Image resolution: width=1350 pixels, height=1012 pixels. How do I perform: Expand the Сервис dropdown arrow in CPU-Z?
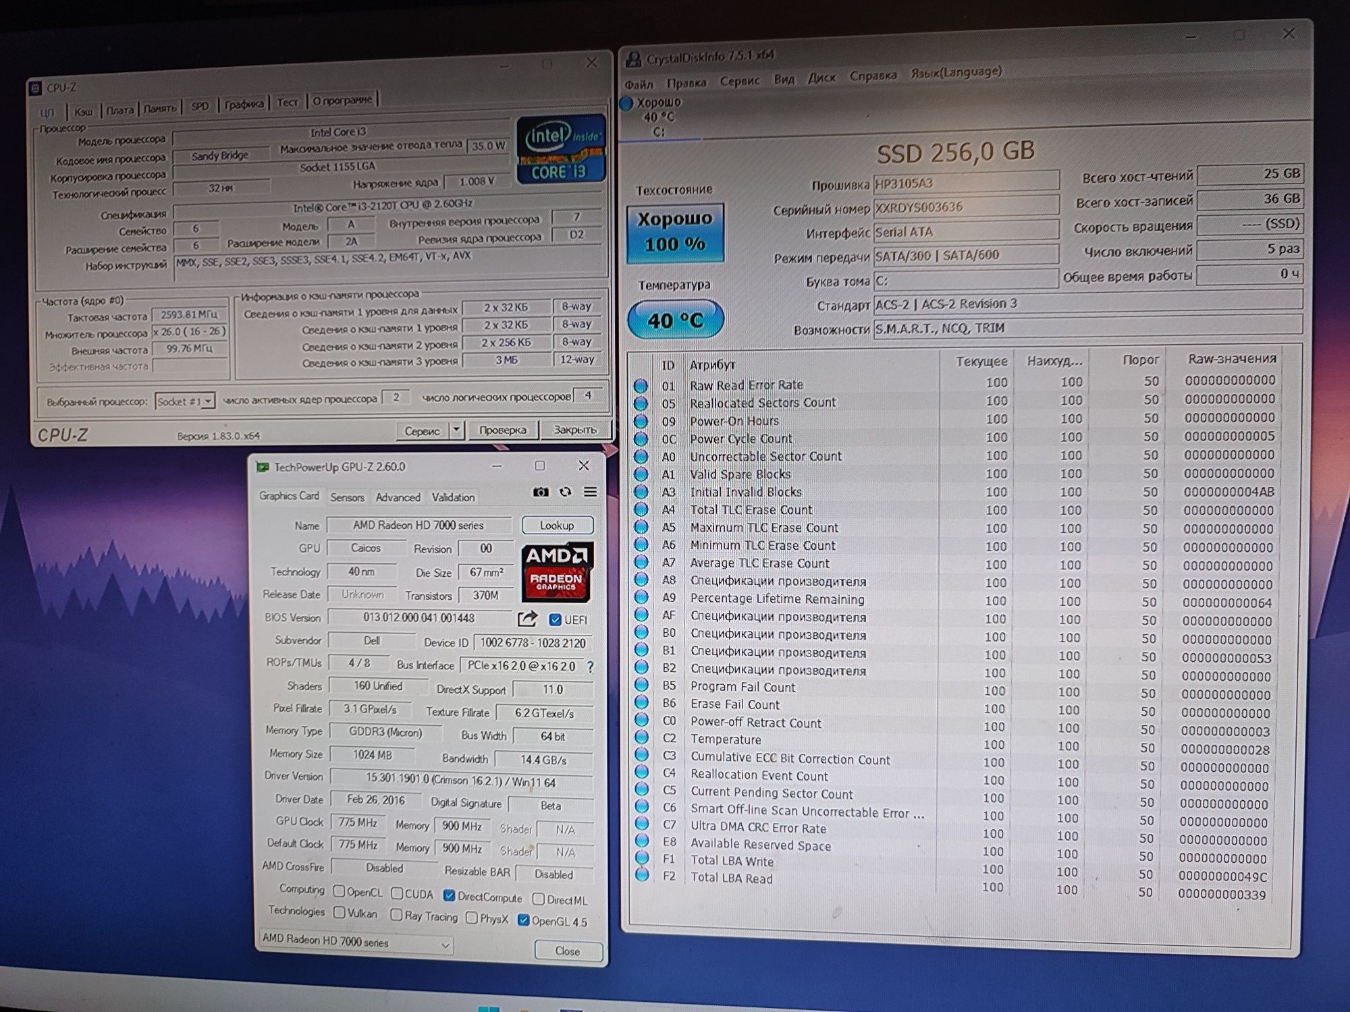(456, 429)
